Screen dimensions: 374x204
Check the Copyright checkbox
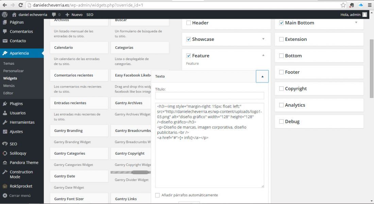(x=282, y=89)
